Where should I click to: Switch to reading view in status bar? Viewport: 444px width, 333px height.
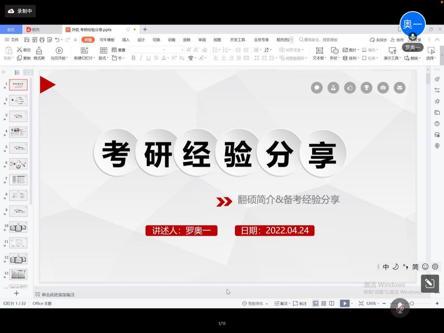pos(332,304)
